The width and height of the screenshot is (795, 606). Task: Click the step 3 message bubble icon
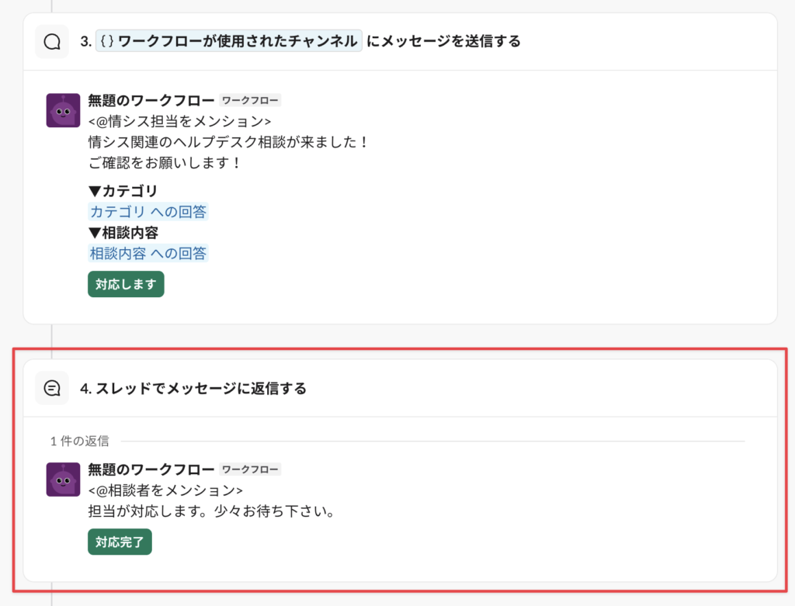(x=52, y=42)
